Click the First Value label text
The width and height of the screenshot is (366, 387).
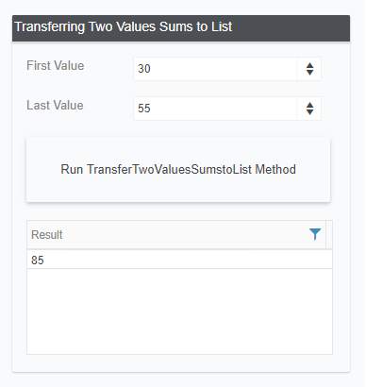coord(56,66)
